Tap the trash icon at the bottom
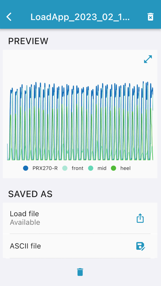The height and width of the screenshot is (286, 161). 80,272
